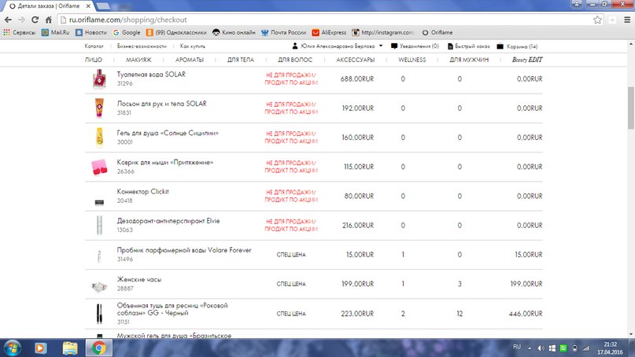Click Chrome icon in Windows taskbar
The width and height of the screenshot is (635, 357).
pyautogui.click(x=98, y=348)
